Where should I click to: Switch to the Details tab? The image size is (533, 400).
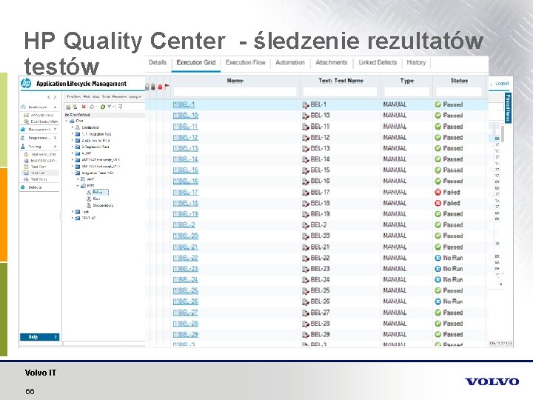[158, 62]
